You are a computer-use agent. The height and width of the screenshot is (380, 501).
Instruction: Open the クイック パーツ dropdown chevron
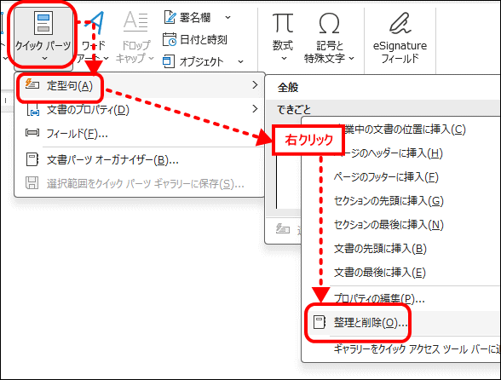coord(44,59)
